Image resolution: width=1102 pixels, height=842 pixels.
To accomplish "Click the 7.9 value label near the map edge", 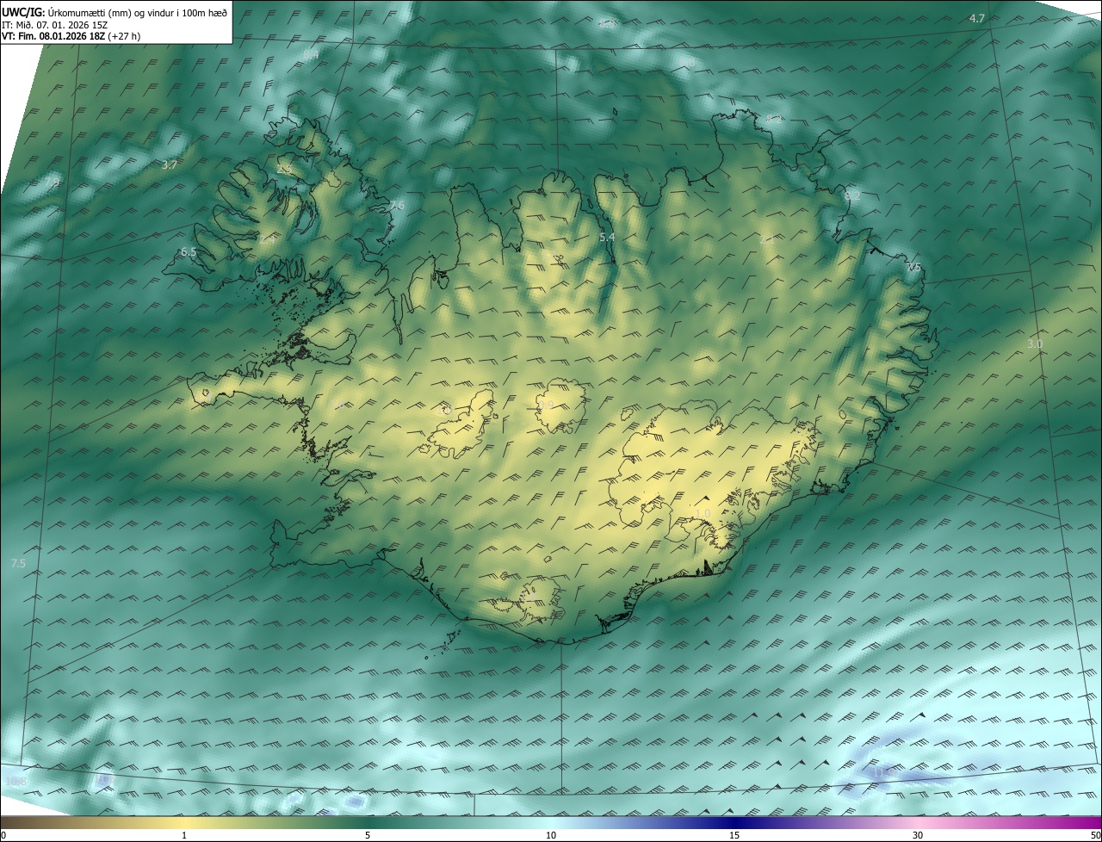I will (53, 183).
